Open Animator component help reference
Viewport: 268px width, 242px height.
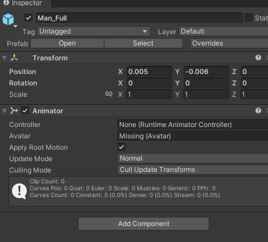pos(258,110)
